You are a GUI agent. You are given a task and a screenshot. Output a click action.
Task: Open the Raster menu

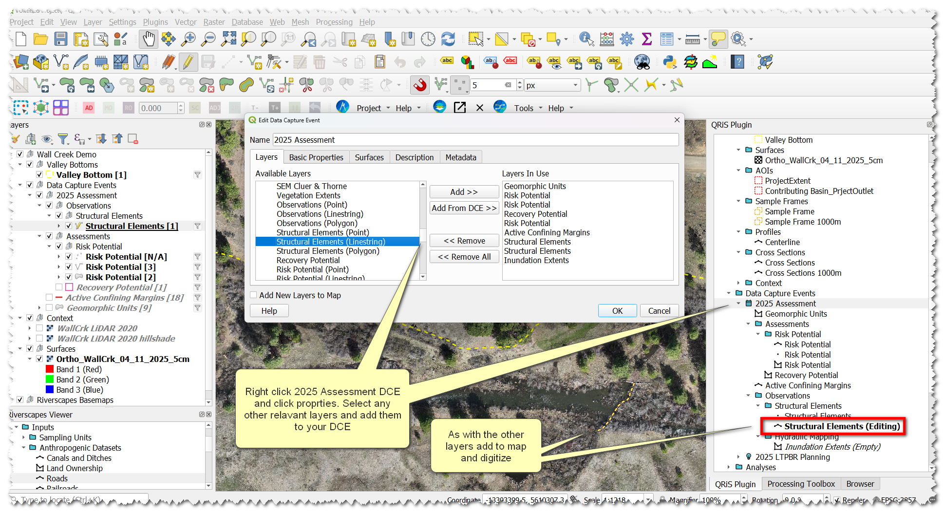214,22
